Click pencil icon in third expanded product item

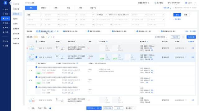[72, 93]
